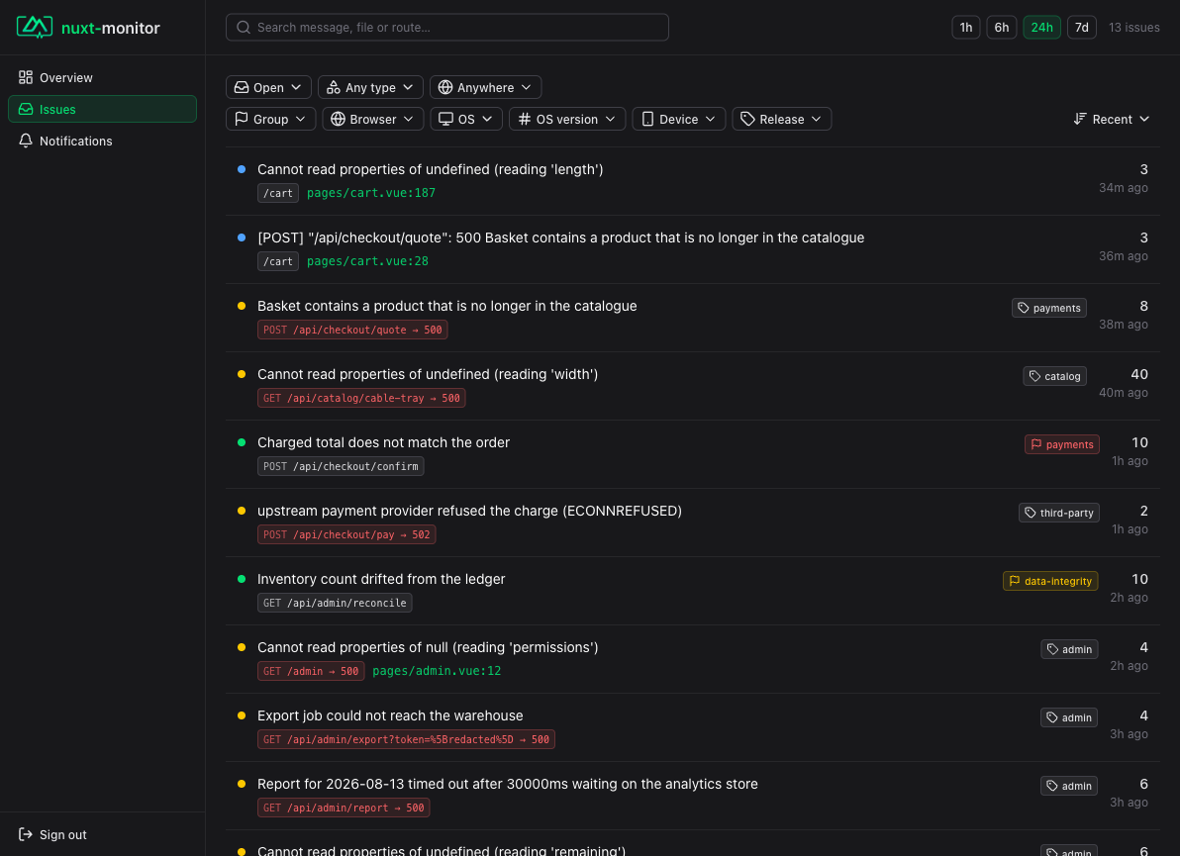
Task: Click the GET /admin → 500 badge
Action: pos(311,671)
